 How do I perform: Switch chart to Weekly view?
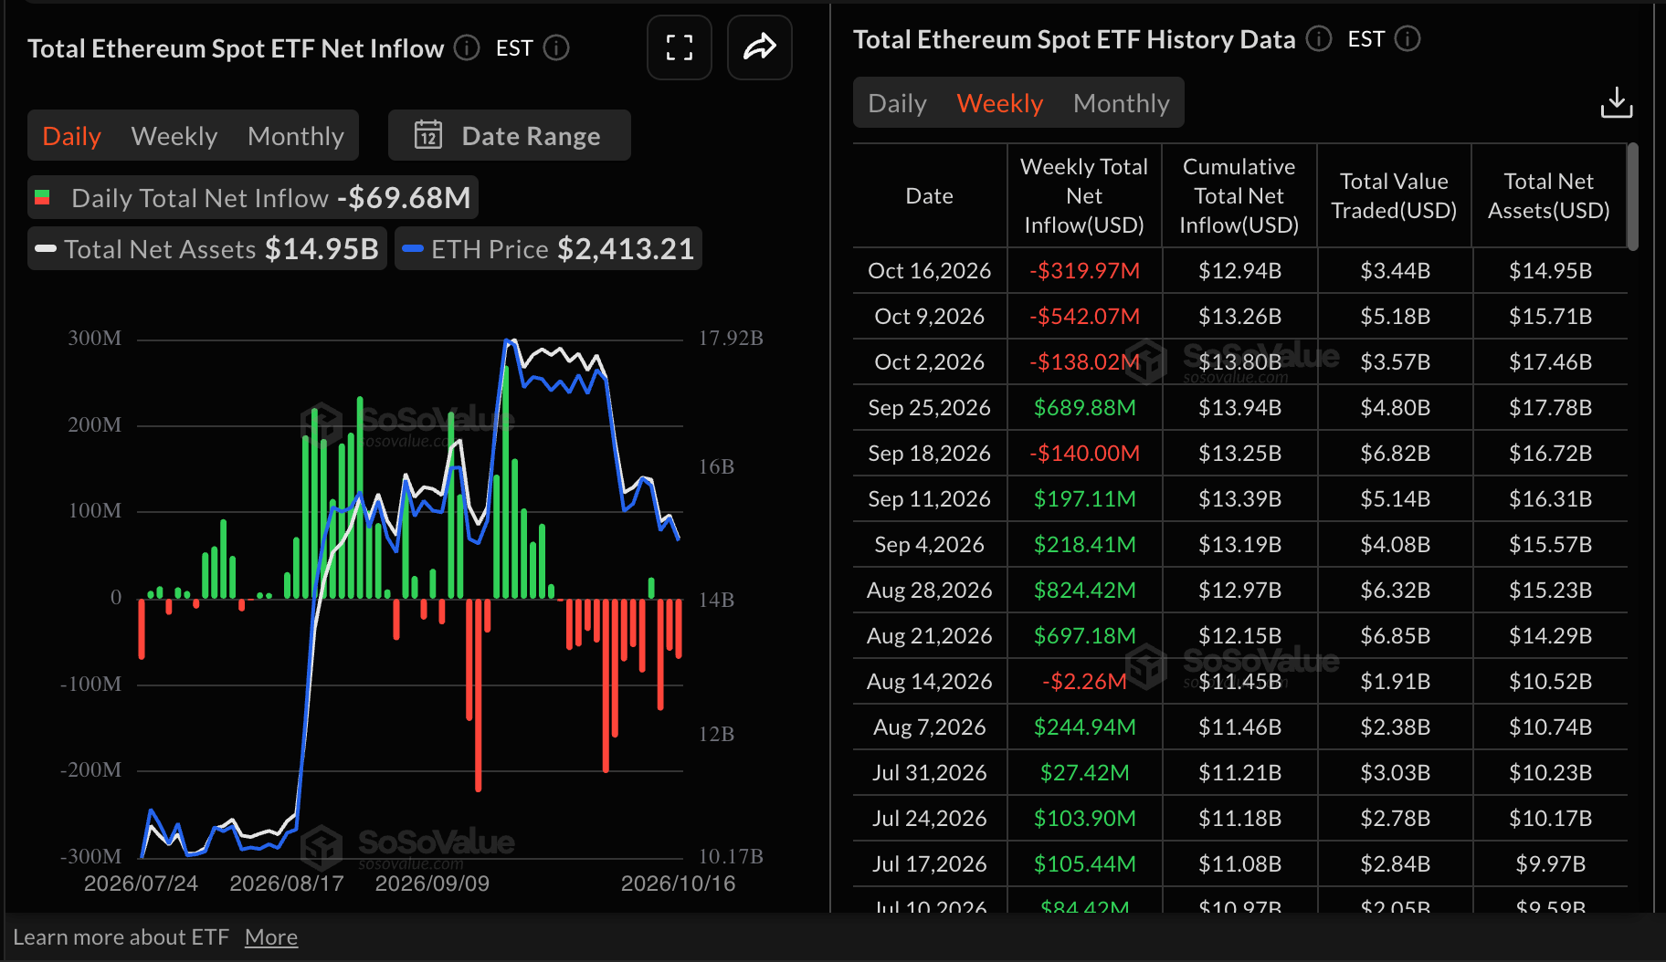coord(174,136)
